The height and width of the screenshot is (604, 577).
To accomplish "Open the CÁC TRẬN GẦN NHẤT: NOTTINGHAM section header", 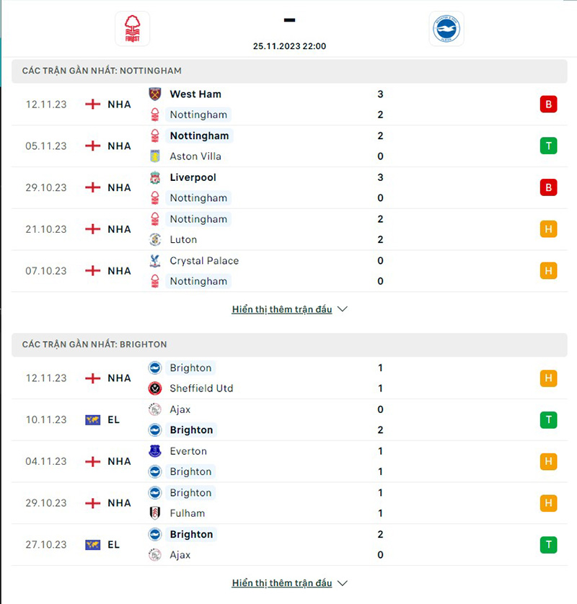I will (104, 71).
